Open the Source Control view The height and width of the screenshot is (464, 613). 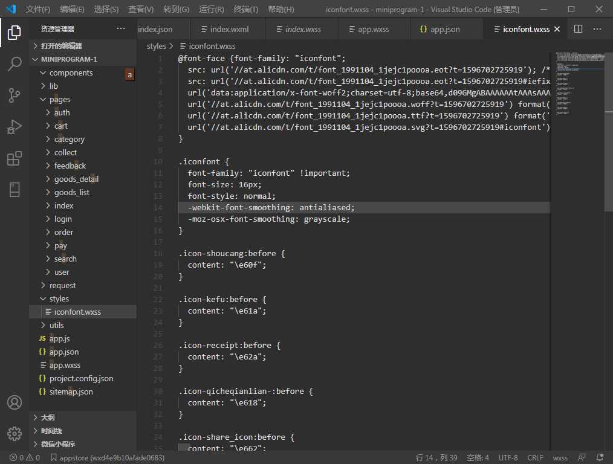click(14, 95)
